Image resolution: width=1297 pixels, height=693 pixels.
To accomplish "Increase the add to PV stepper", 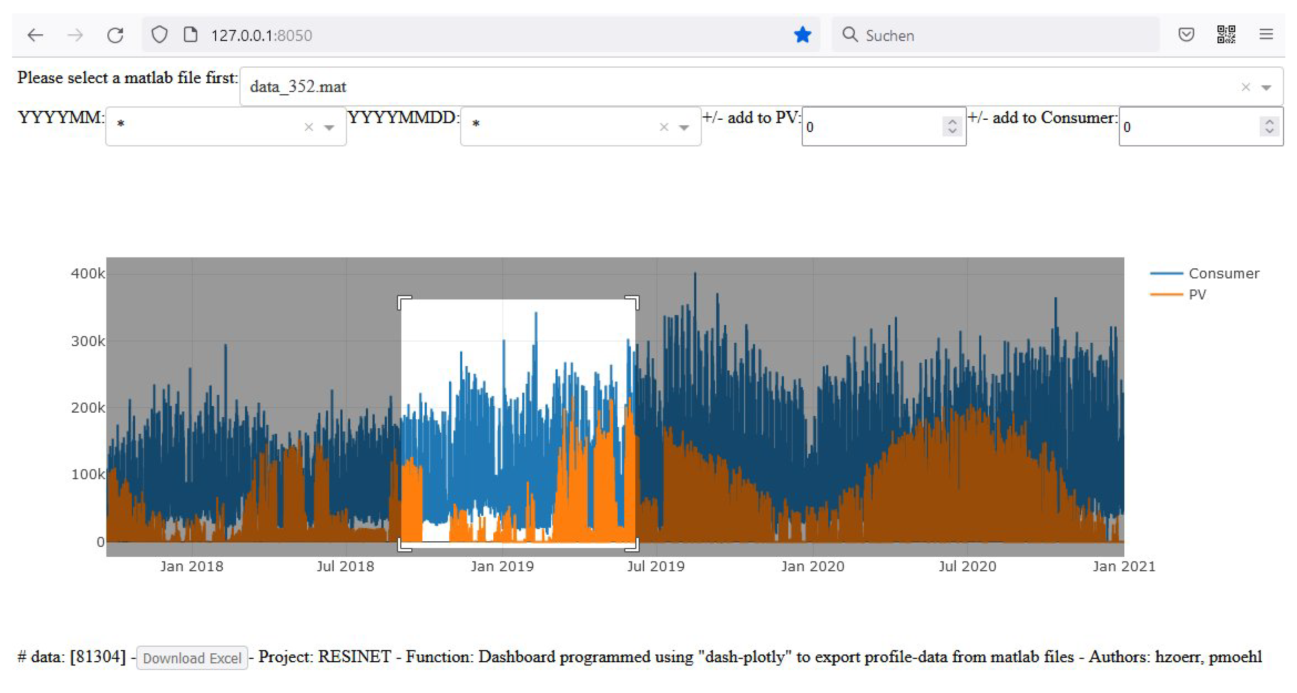I will pos(952,122).
